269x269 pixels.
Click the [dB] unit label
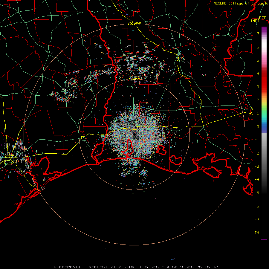[x=255, y=21]
